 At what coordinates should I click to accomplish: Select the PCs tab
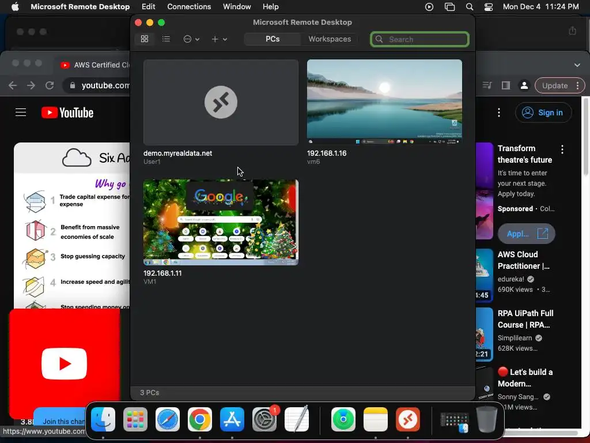[x=273, y=39]
